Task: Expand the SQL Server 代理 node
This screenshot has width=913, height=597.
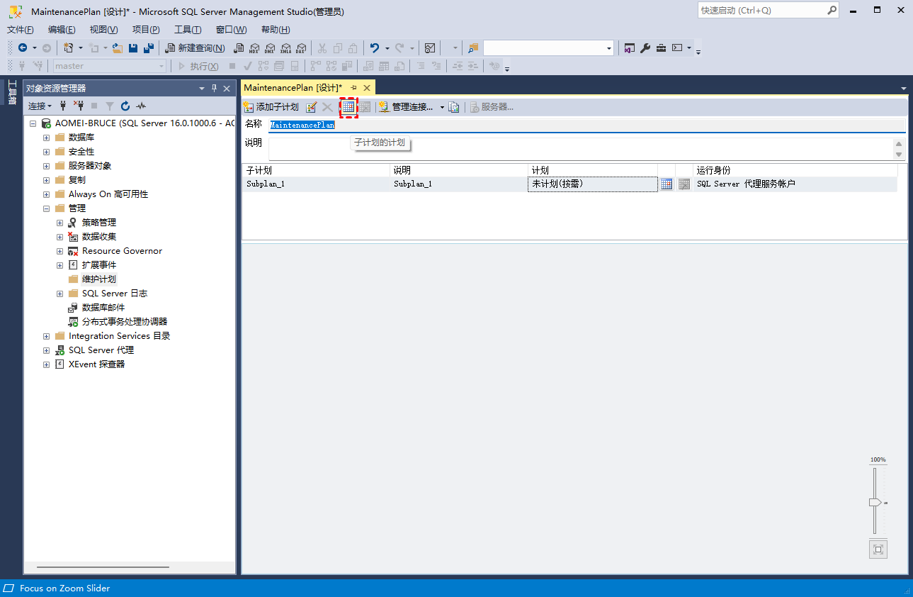Action: coord(46,350)
